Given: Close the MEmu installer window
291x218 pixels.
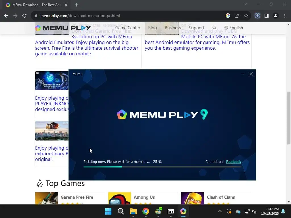Looking at the screenshot, I should (x=251, y=74).
